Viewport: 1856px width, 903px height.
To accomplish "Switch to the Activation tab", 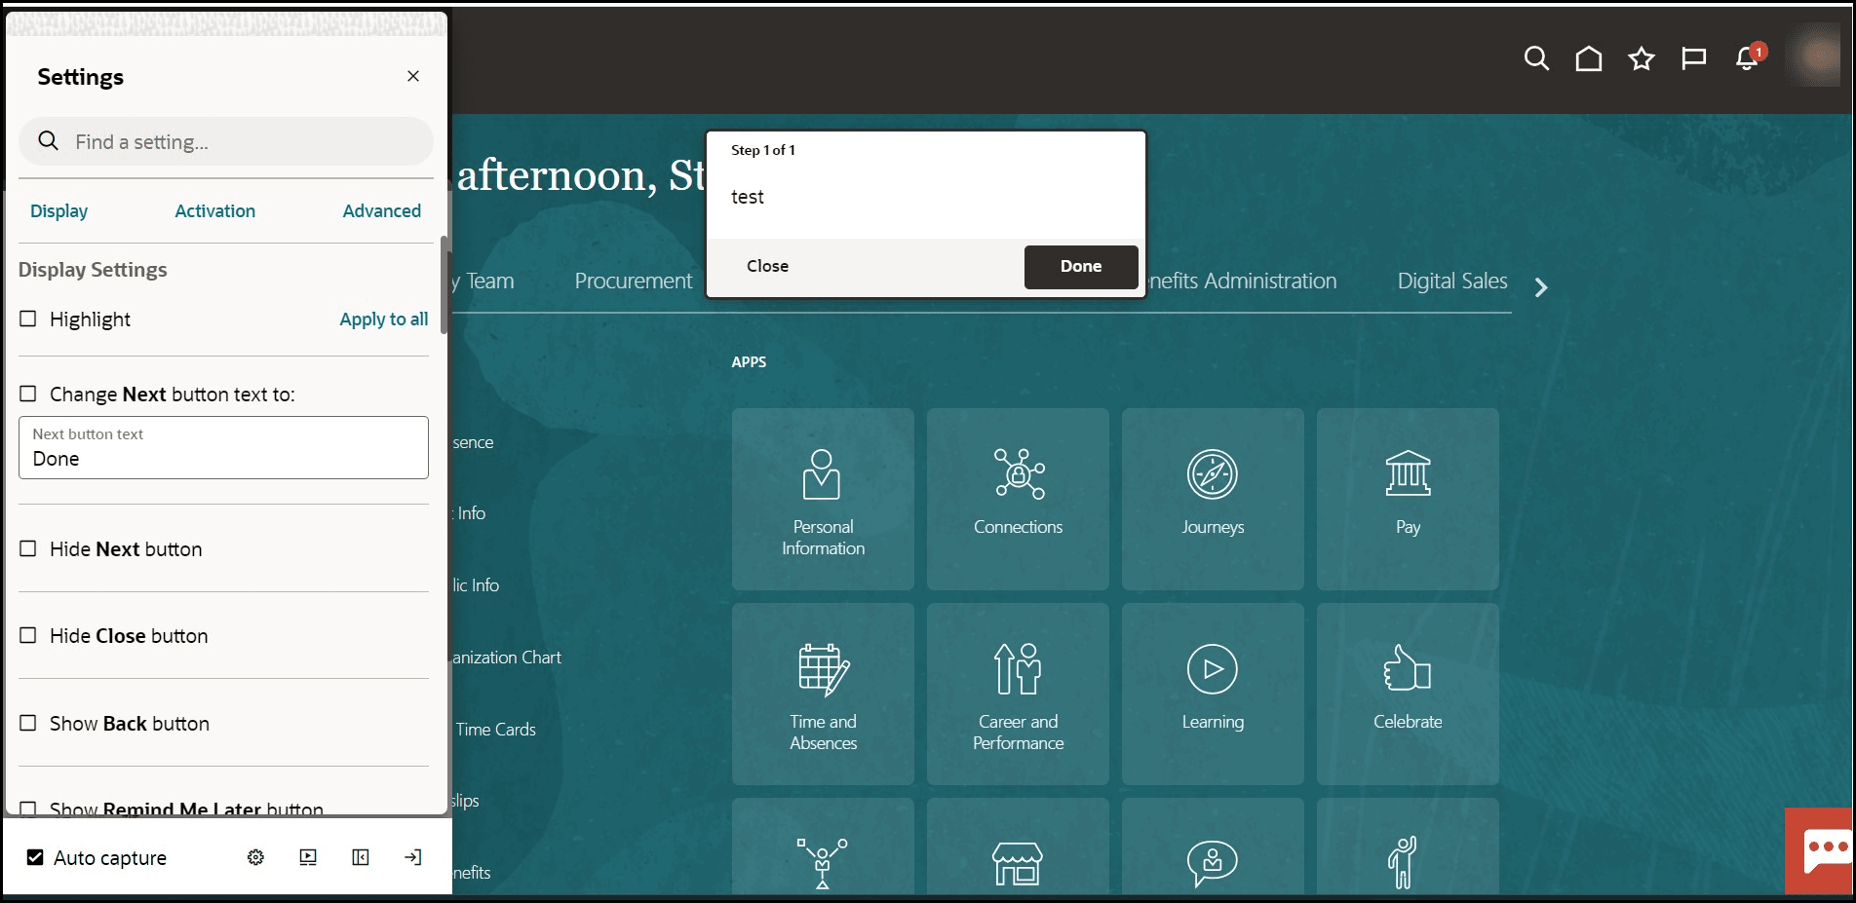I will pos(214,210).
